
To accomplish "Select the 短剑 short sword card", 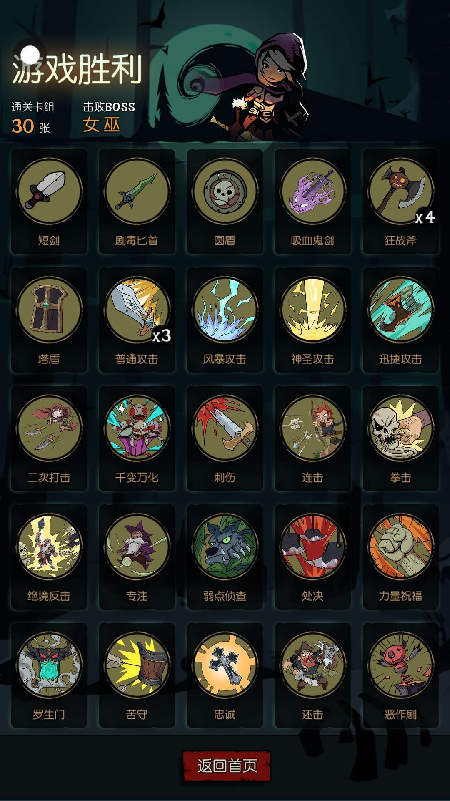I will pos(49,202).
